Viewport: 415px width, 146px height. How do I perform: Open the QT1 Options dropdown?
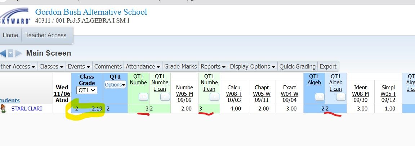[x=115, y=85]
